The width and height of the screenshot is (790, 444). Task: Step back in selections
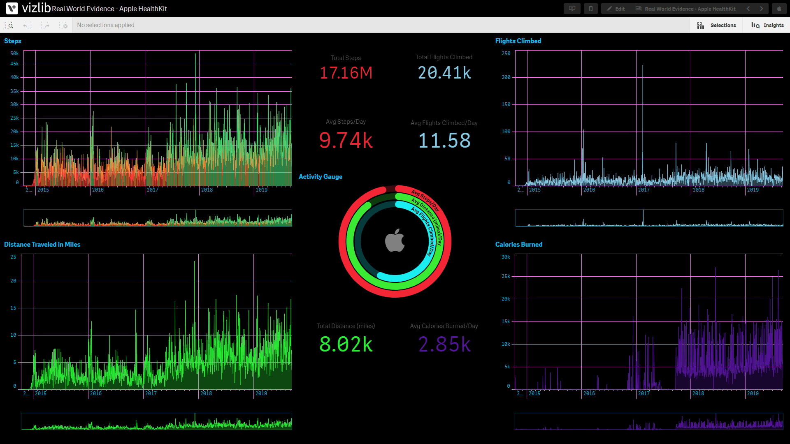[27, 25]
